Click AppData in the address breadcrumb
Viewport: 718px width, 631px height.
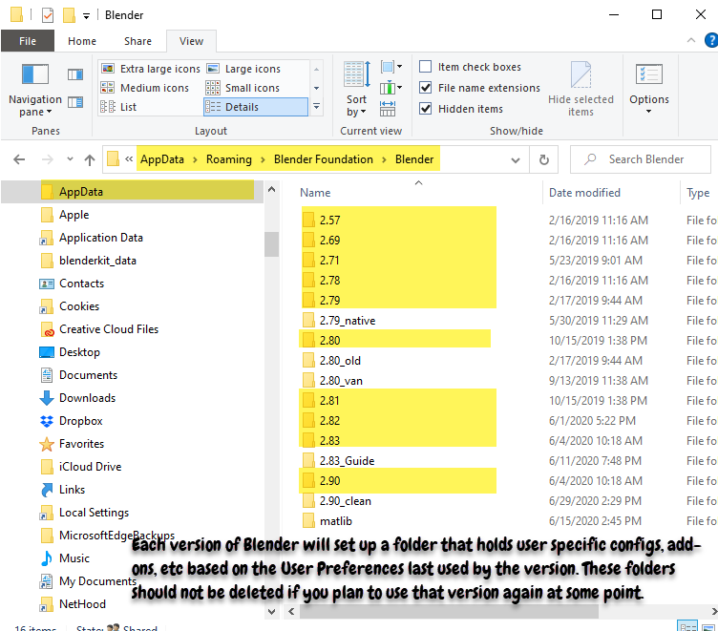pyautogui.click(x=162, y=159)
